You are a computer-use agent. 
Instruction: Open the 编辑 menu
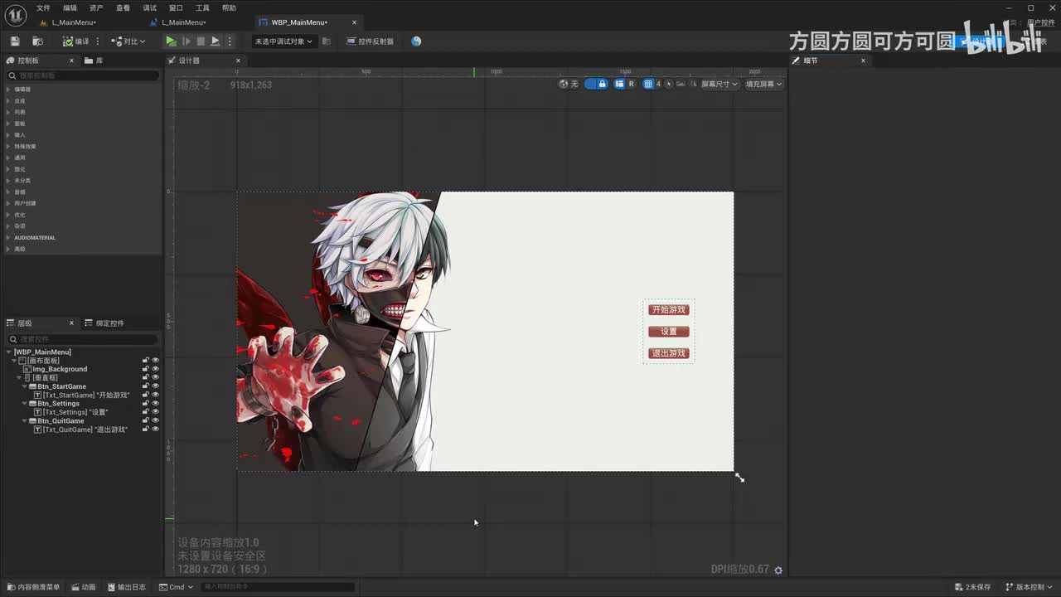coord(70,7)
